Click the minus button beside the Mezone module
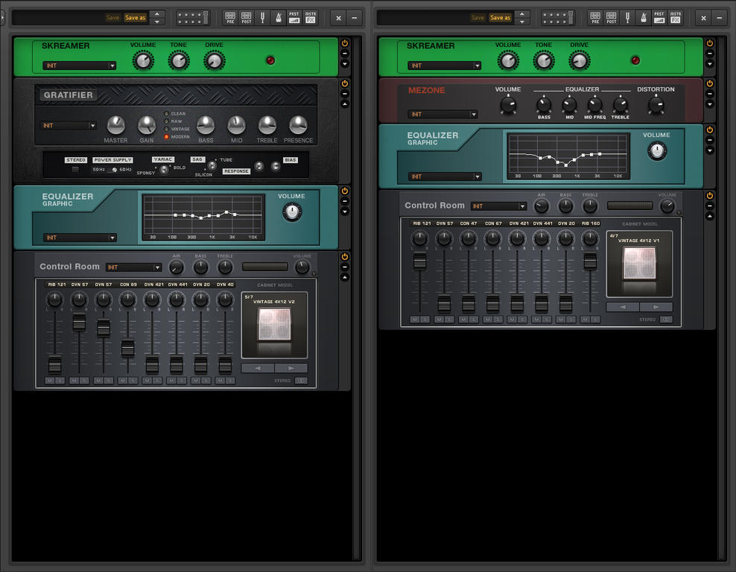Screen dimensions: 736x572 coord(710,94)
